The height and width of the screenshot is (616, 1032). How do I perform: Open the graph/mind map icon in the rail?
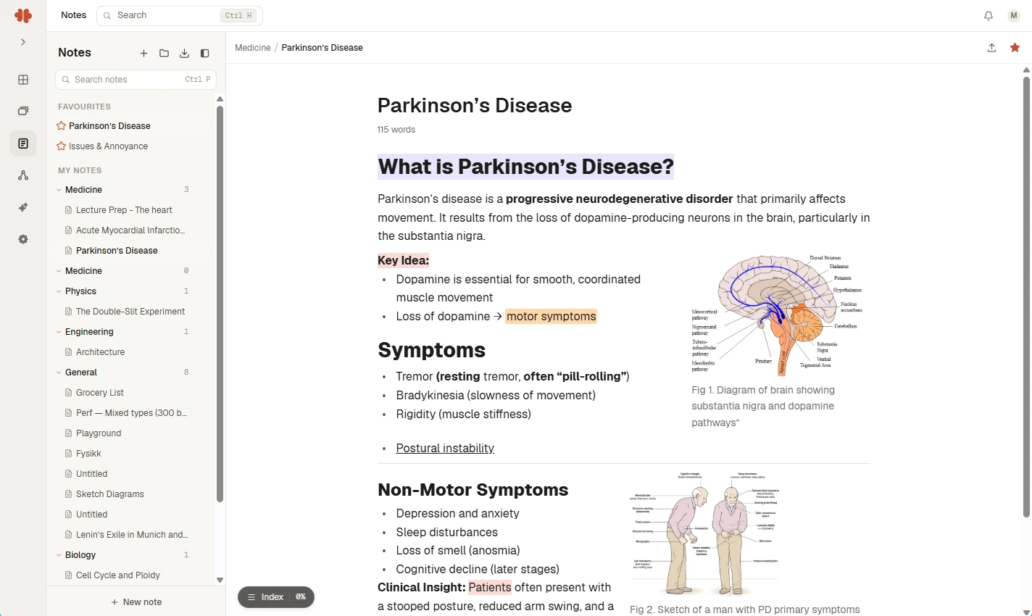click(23, 175)
